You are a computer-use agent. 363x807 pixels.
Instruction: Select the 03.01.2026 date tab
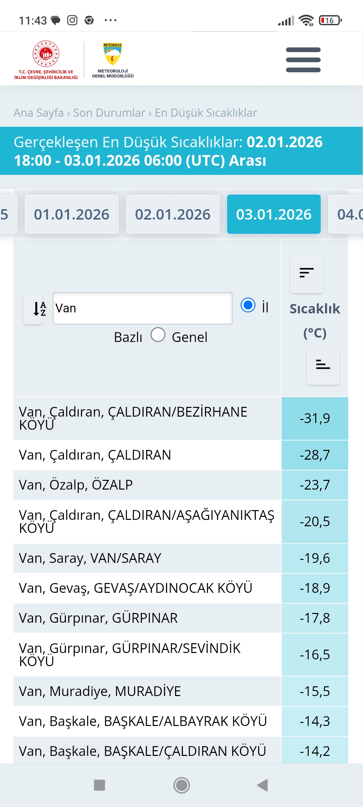click(x=274, y=214)
